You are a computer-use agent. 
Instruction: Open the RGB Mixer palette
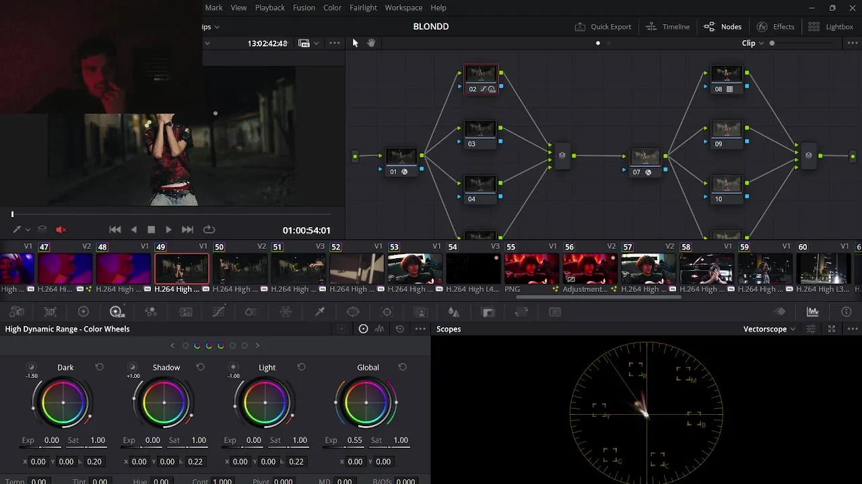click(151, 312)
